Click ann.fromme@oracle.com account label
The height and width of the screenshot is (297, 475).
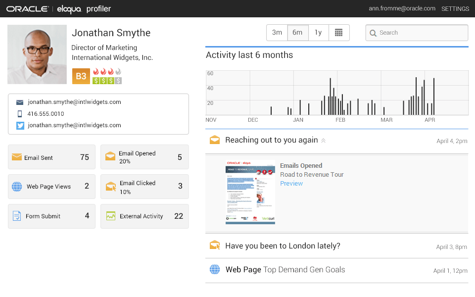[x=402, y=8]
